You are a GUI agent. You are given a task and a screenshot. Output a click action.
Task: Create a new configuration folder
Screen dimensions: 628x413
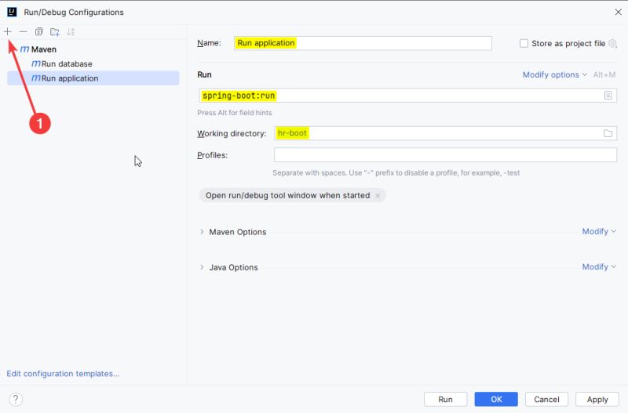pos(55,31)
